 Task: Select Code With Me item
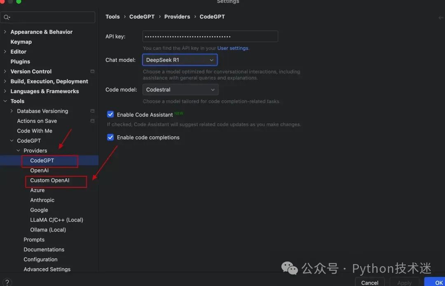pyautogui.click(x=35, y=131)
